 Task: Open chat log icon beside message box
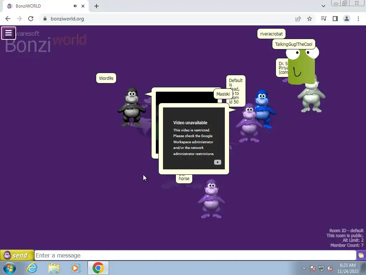[x=361, y=255]
